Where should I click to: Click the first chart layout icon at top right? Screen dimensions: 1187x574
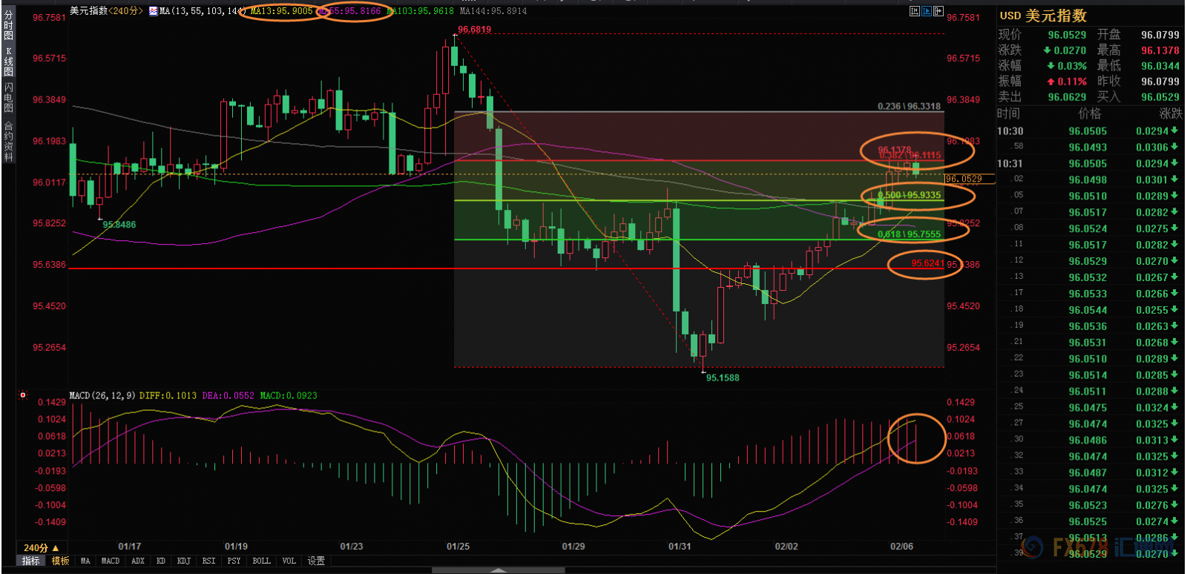pyautogui.click(x=915, y=11)
